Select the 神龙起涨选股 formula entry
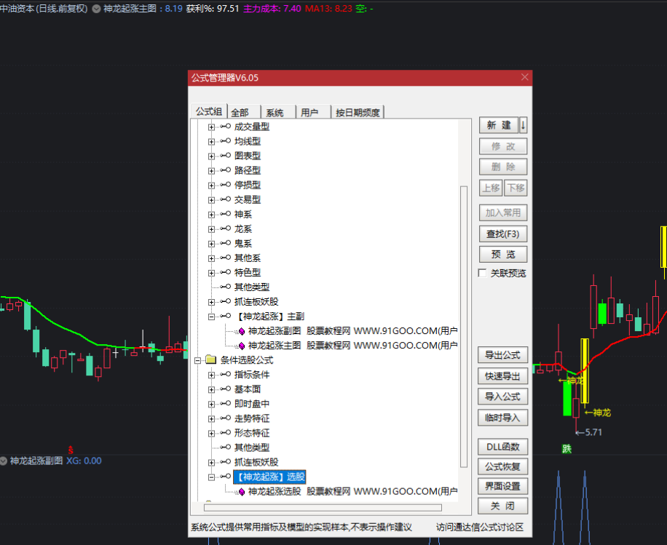The image size is (667, 545). [x=274, y=491]
